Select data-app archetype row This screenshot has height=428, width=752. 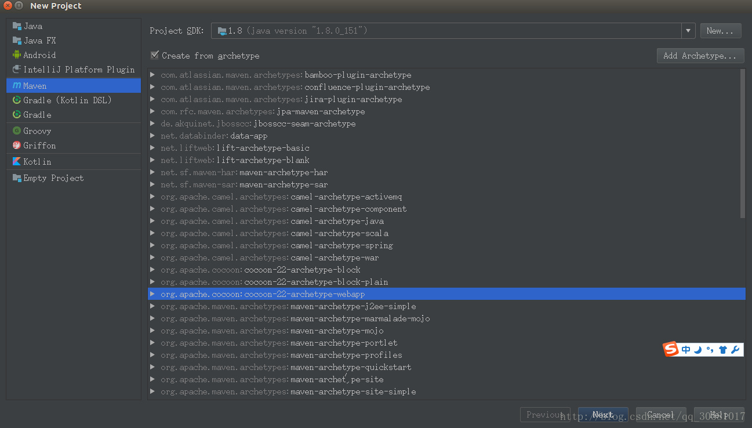click(446, 136)
